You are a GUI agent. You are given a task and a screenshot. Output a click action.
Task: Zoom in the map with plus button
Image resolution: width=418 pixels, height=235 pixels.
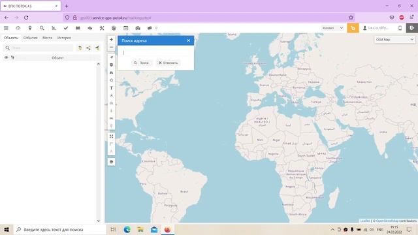112,39
